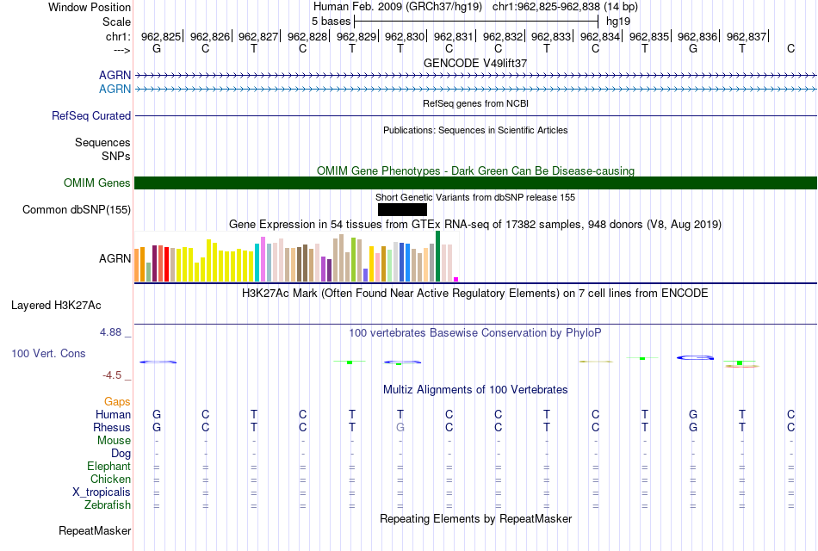Viewport: 818px width, 551px height.
Task: Click the 100 Vert. Cons label
Action: pyautogui.click(x=48, y=353)
